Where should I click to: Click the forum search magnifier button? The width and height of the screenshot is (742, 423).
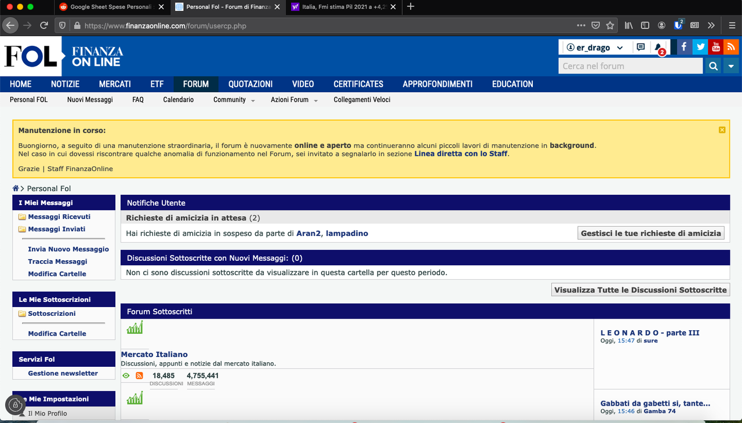(x=713, y=66)
